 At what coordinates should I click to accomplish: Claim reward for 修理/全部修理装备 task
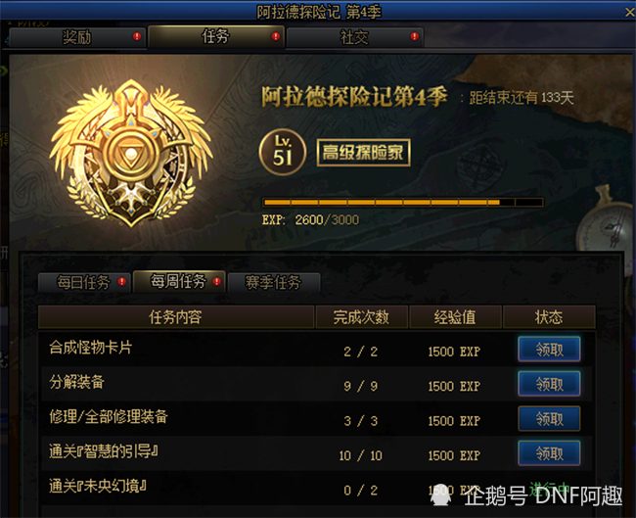[x=549, y=418]
